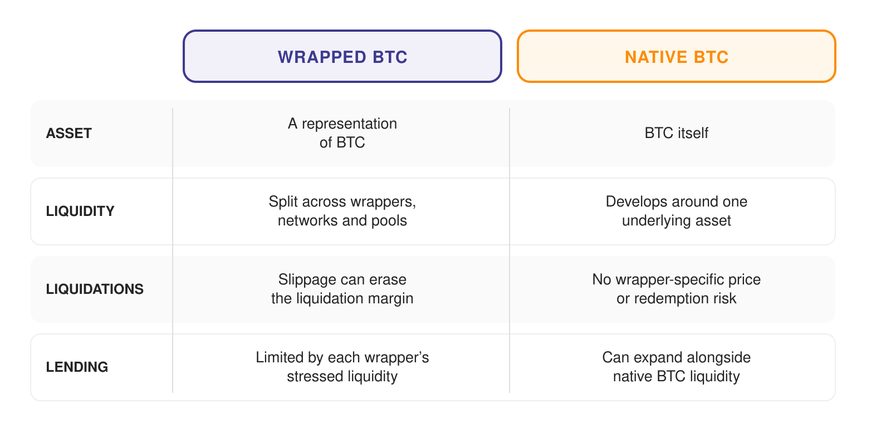Click the word 'NATIVE' in orange header
891x423 pixels.
[657, 57]
